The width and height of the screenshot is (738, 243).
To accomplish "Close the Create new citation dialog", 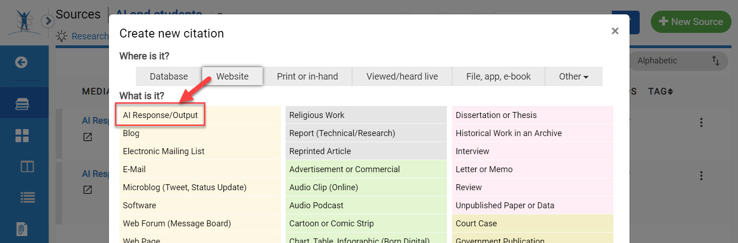I will pos(615,31).
